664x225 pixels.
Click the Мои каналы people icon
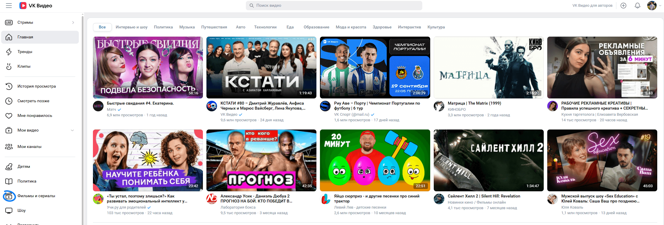tap(9, 147)
